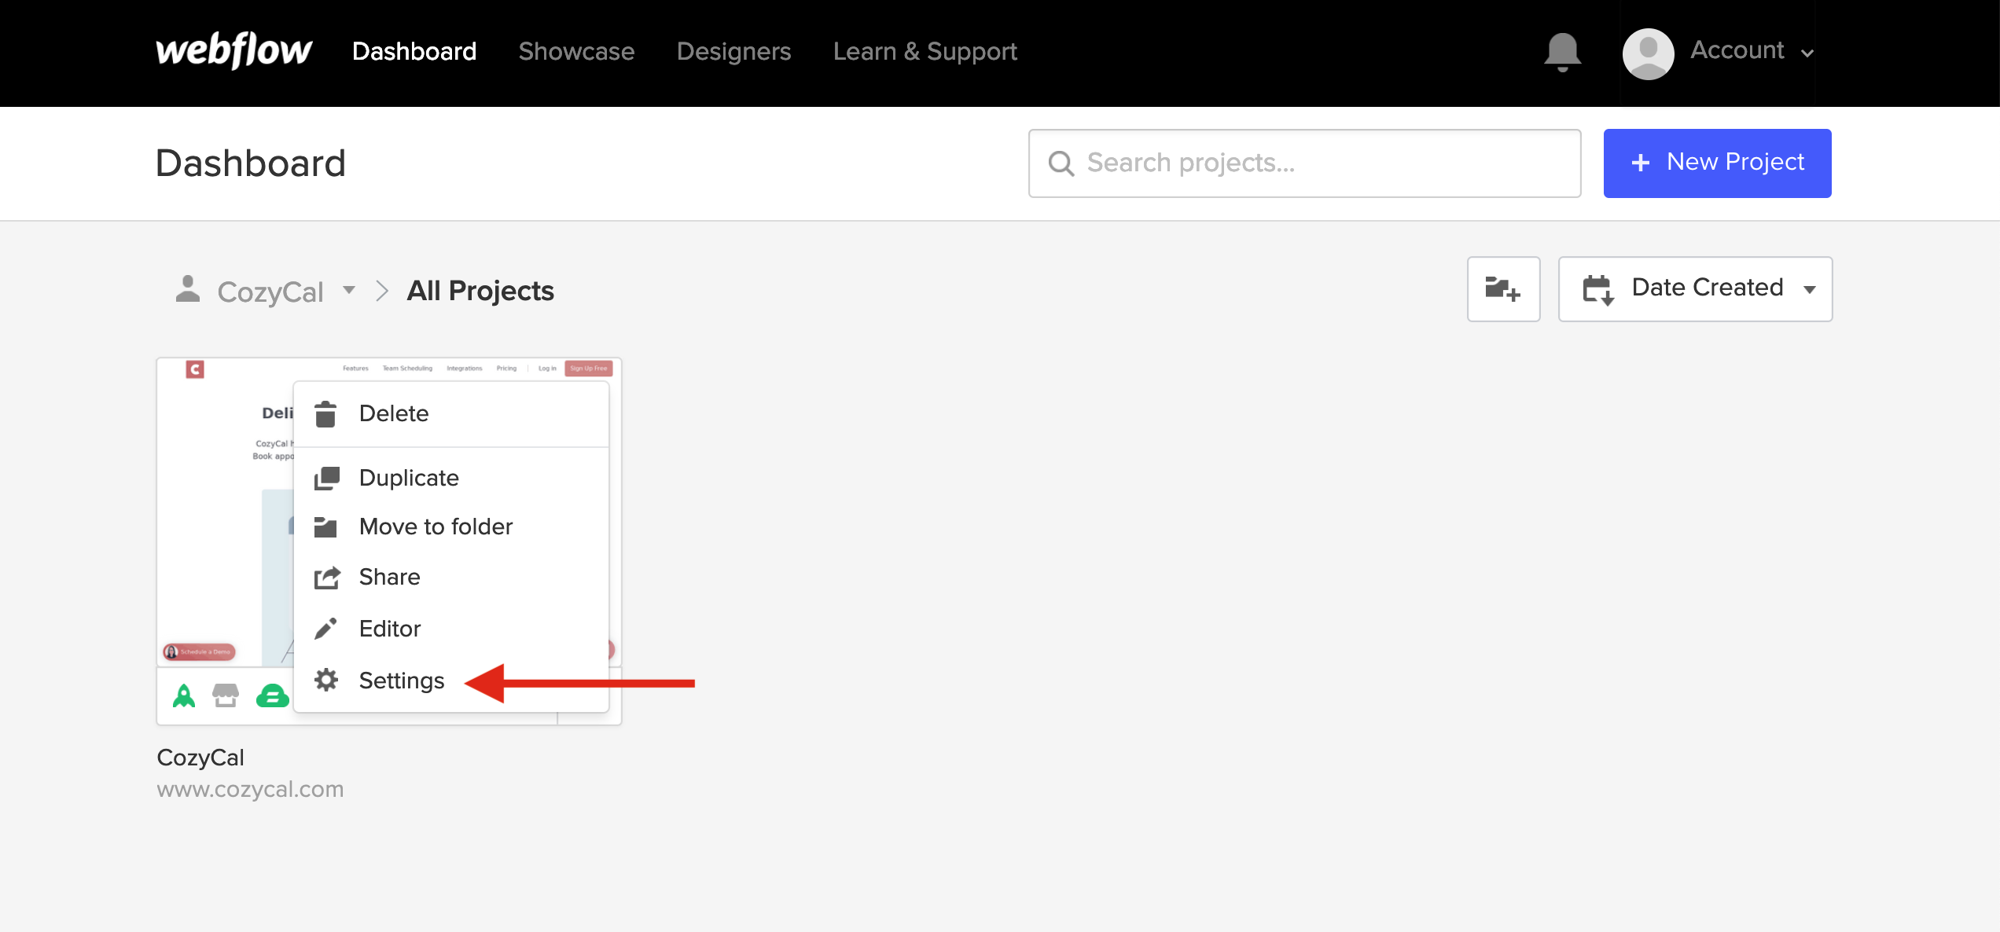Click the account avatar image
This screenshot has height=932, width=2000.
[1648, 53]
